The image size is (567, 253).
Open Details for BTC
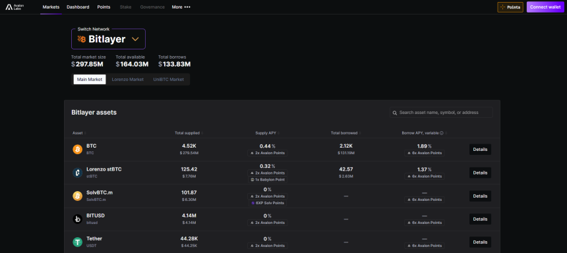click(x=480, y=150)
